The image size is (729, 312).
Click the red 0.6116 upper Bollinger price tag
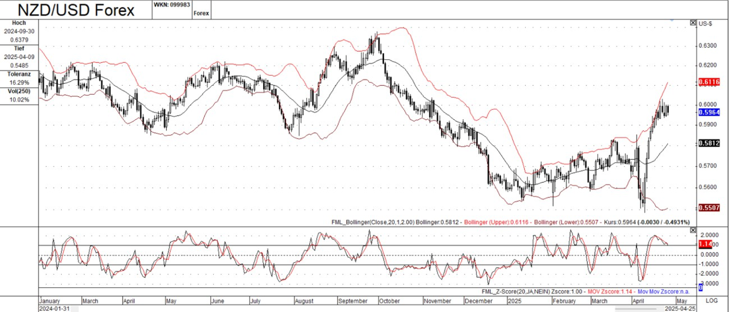click(710, 83)
